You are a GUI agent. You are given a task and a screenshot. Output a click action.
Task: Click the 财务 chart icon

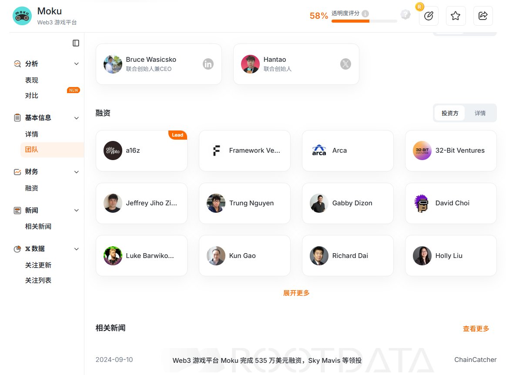(17, 172)
